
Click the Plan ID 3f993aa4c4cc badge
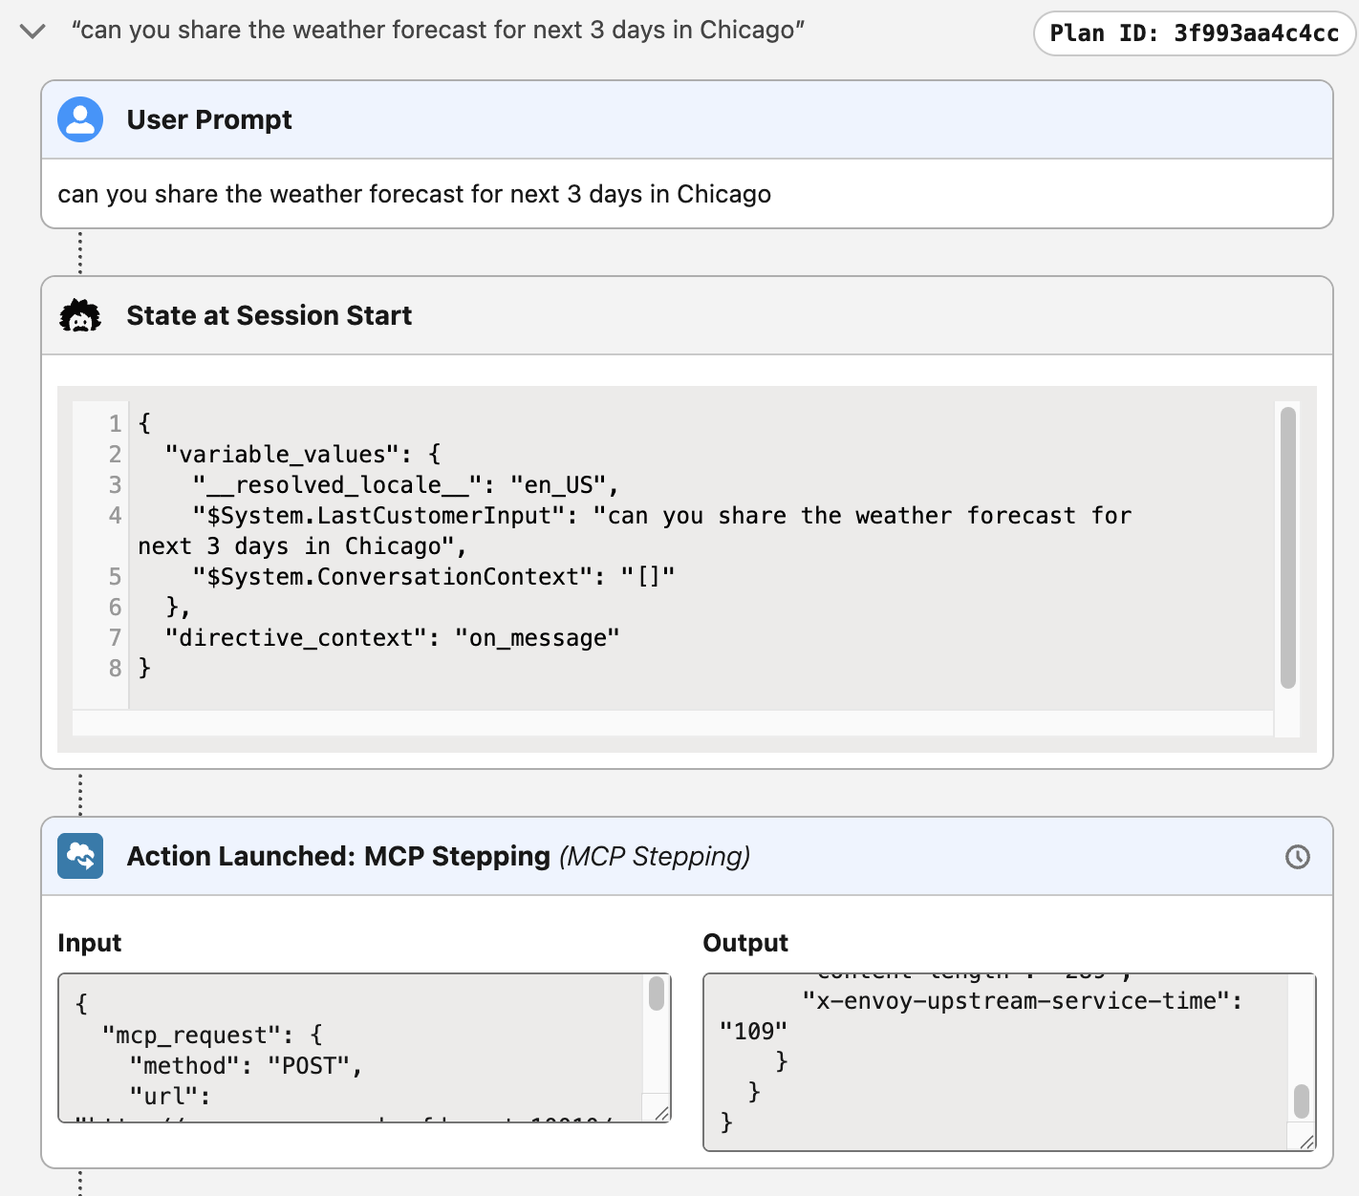point(1195,33)
